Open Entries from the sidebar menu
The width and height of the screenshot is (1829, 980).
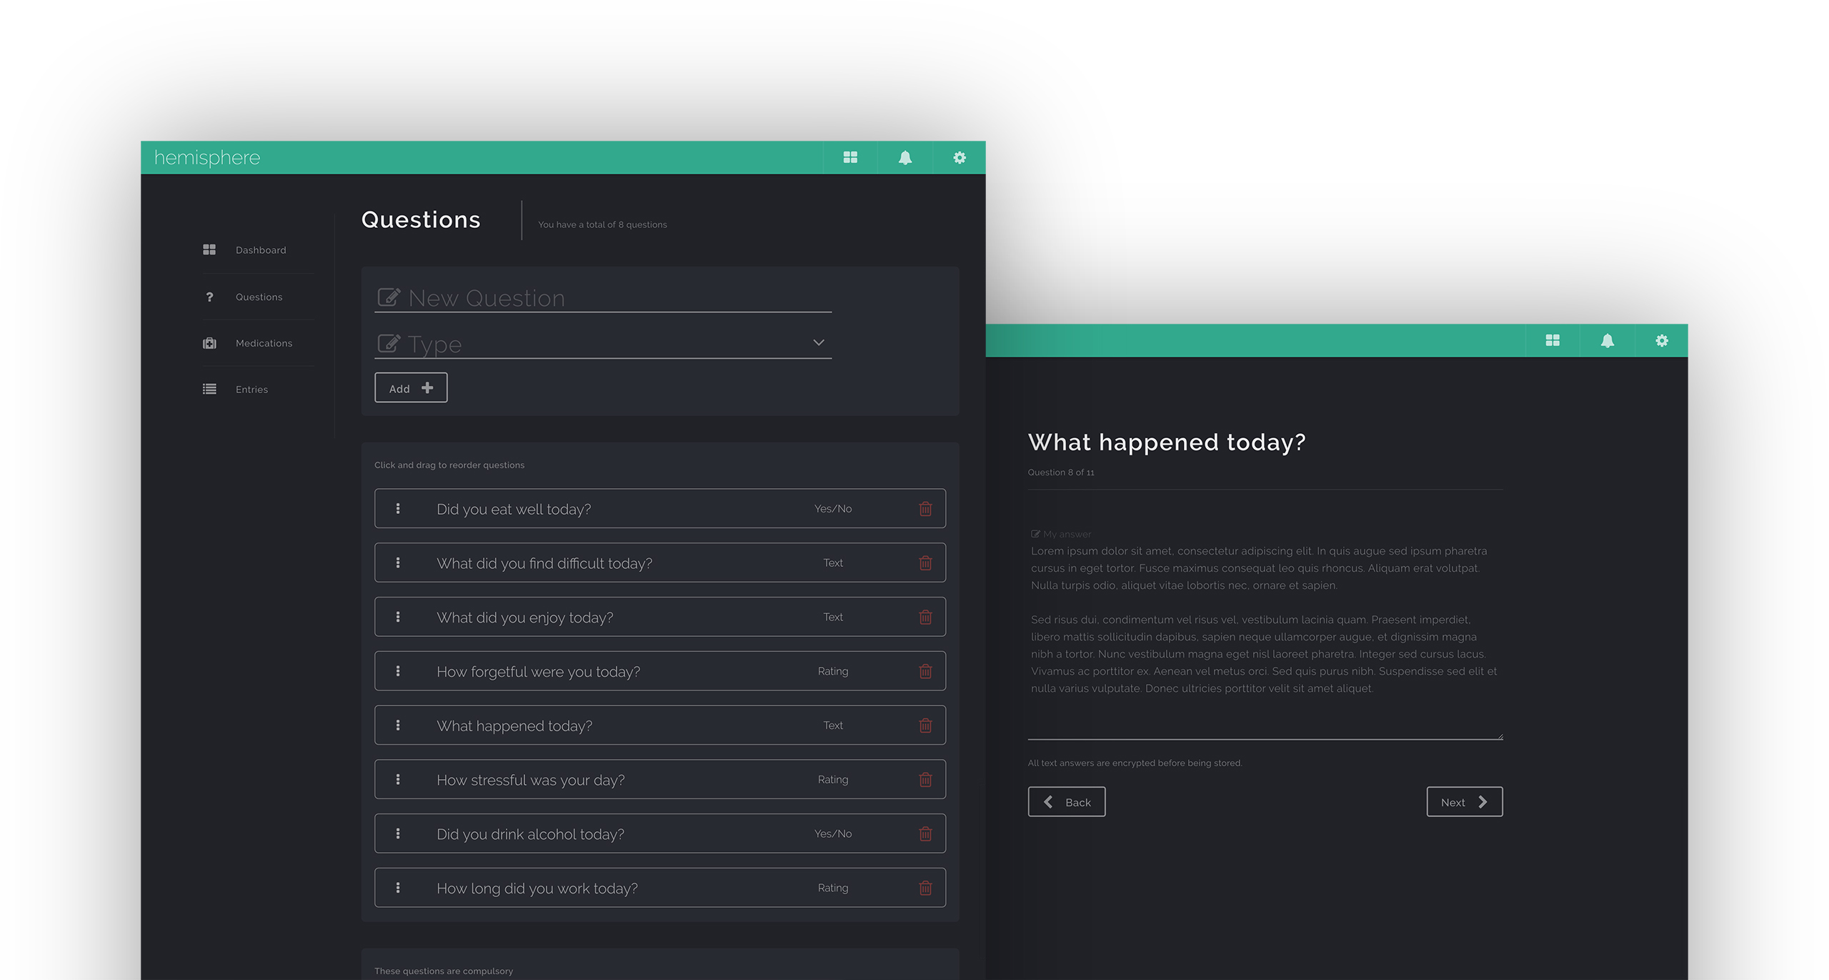point(251,390)
